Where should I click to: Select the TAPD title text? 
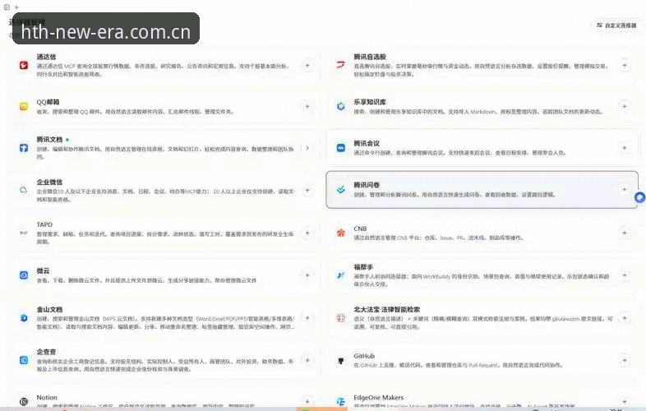pyautogui.click(x=44, y=224)
